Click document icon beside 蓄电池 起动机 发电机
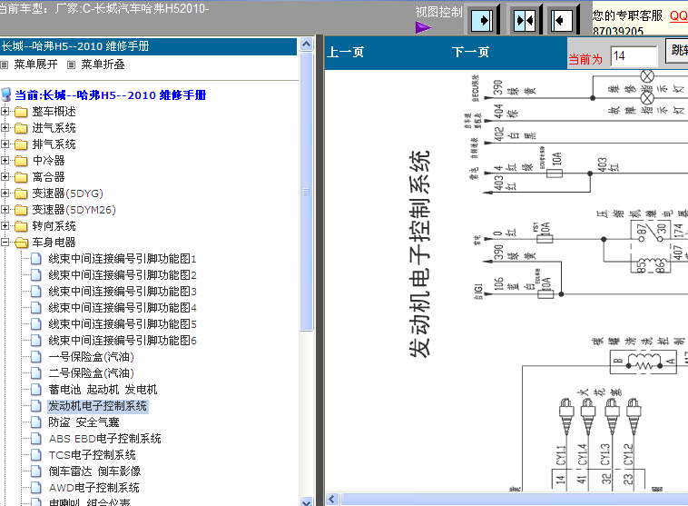The height and width of the screenshot is (506, 688). tap(36, 390)
